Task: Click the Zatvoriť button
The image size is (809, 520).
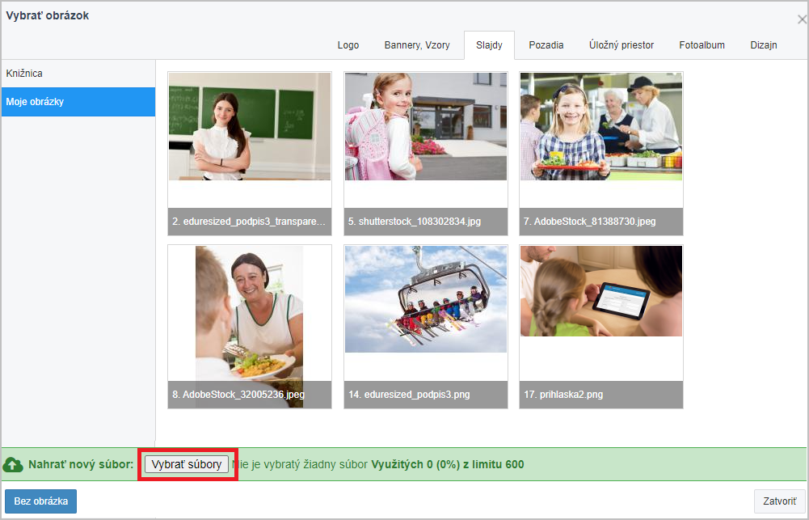Action: [780, 501]
